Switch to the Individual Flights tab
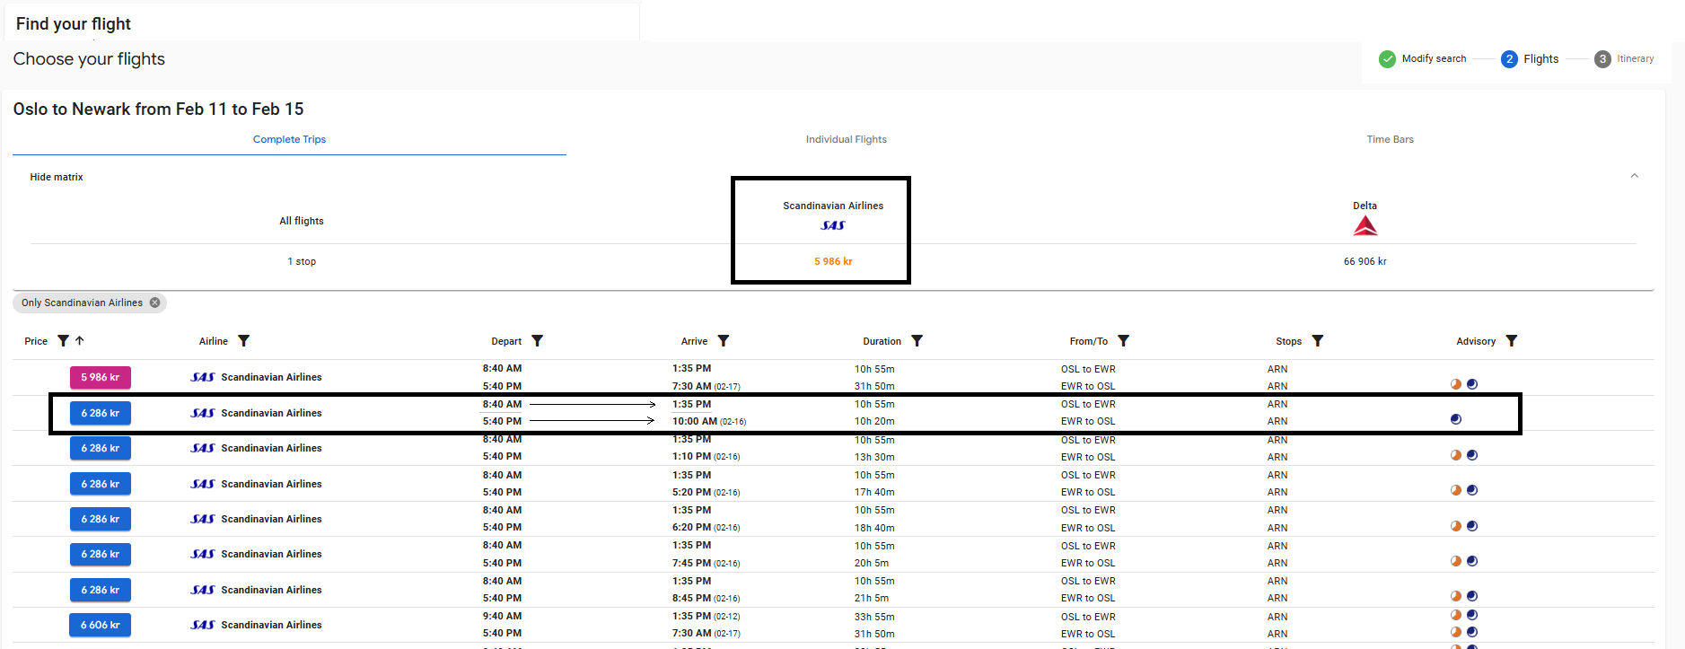1685x649 pixels. pos(846,139)
